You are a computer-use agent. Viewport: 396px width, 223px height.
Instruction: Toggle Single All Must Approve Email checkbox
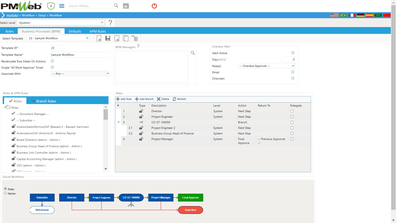coord(52,67)
